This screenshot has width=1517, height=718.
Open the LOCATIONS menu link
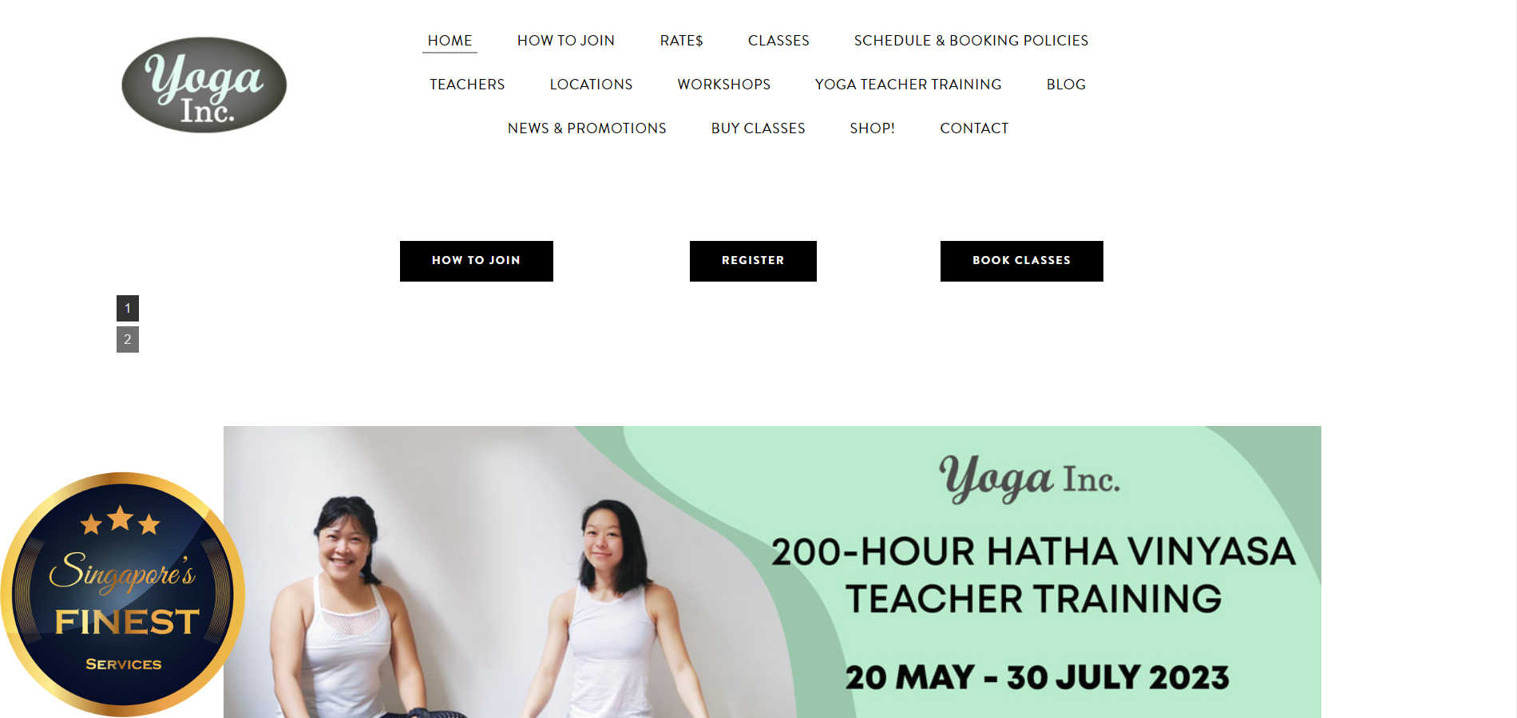pos(591,85)
